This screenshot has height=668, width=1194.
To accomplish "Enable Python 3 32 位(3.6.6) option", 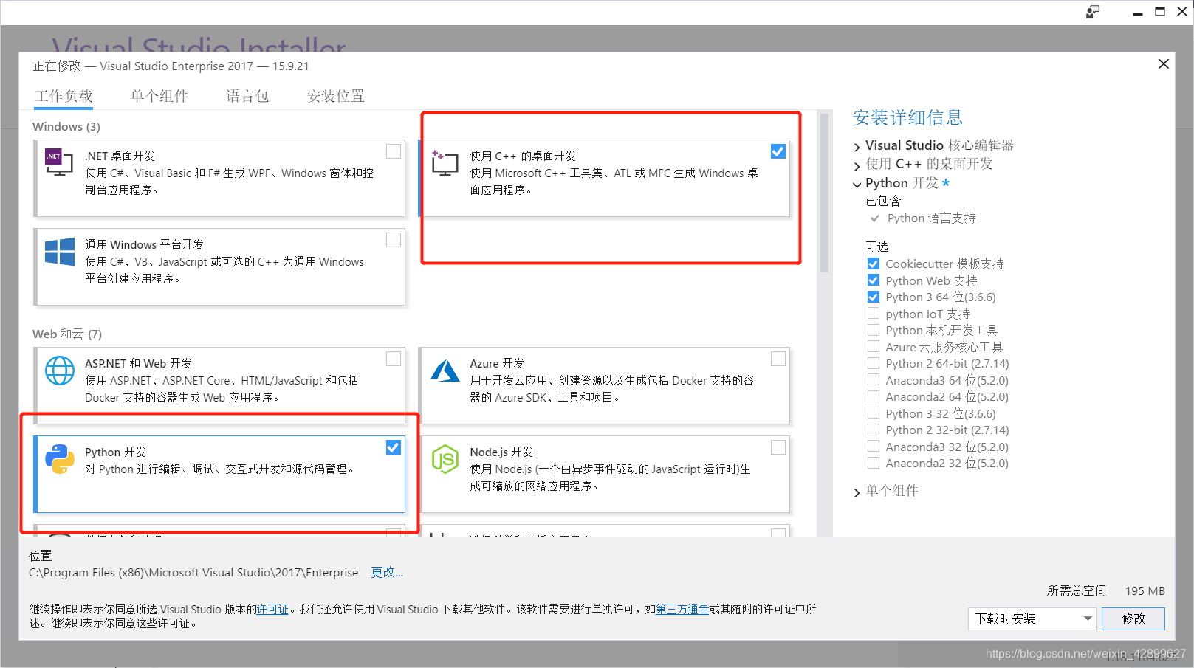I will (874, 413).
